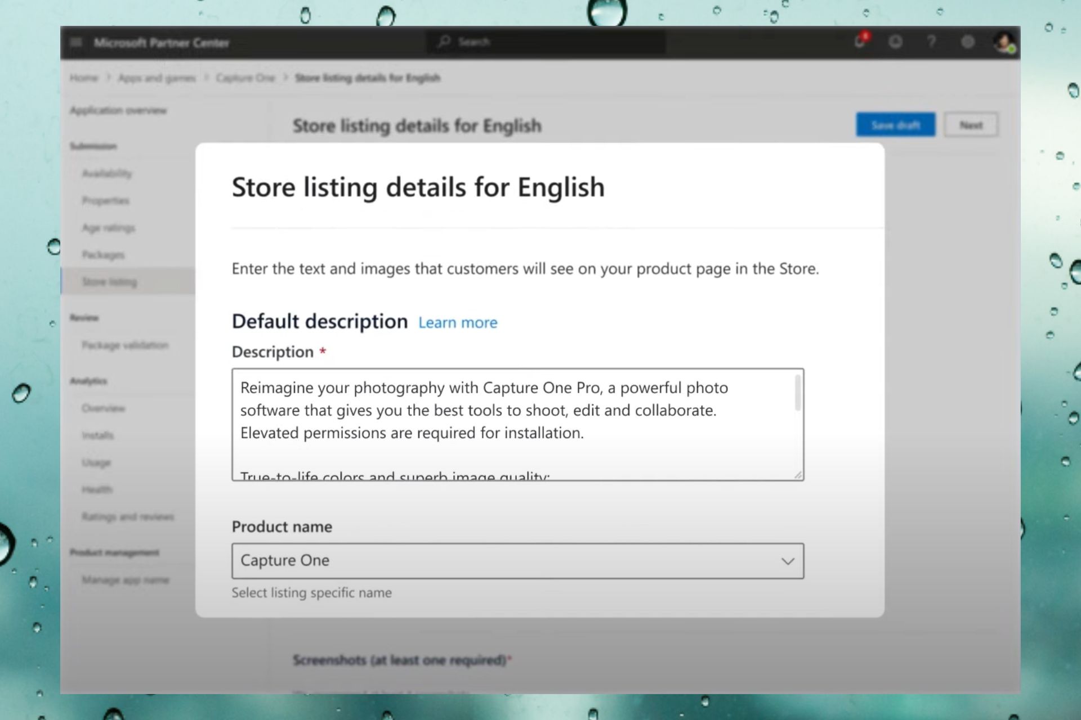Open the settings gear icon

pyautogui.click(x=967, y=42)
